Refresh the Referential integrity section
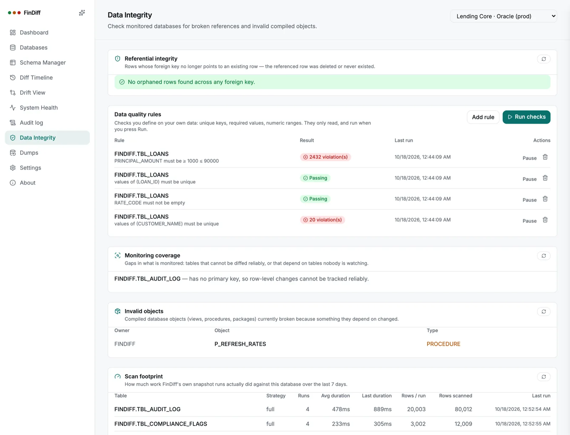The width and height of the screenshot is (570, 435). click(x=544, y=59)
